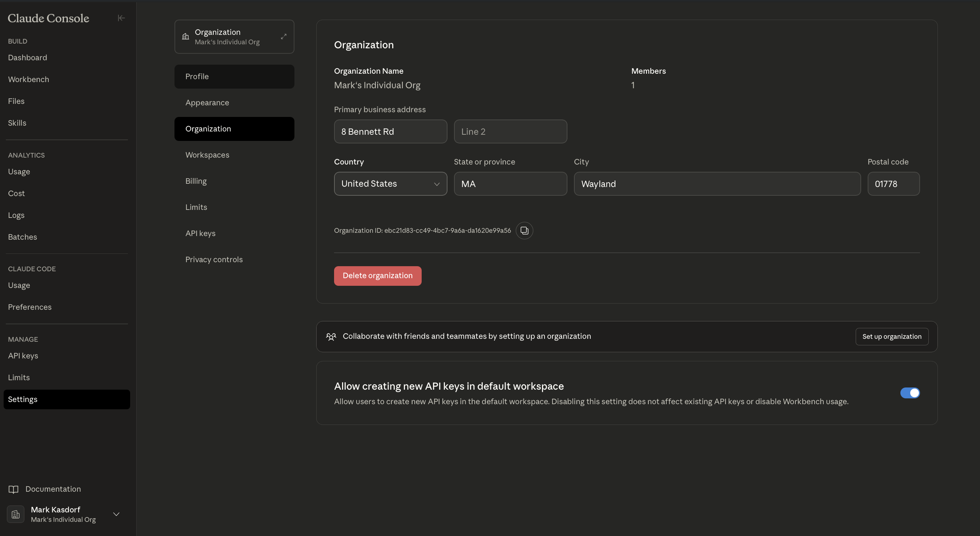Focus the Postal code field

893,184
